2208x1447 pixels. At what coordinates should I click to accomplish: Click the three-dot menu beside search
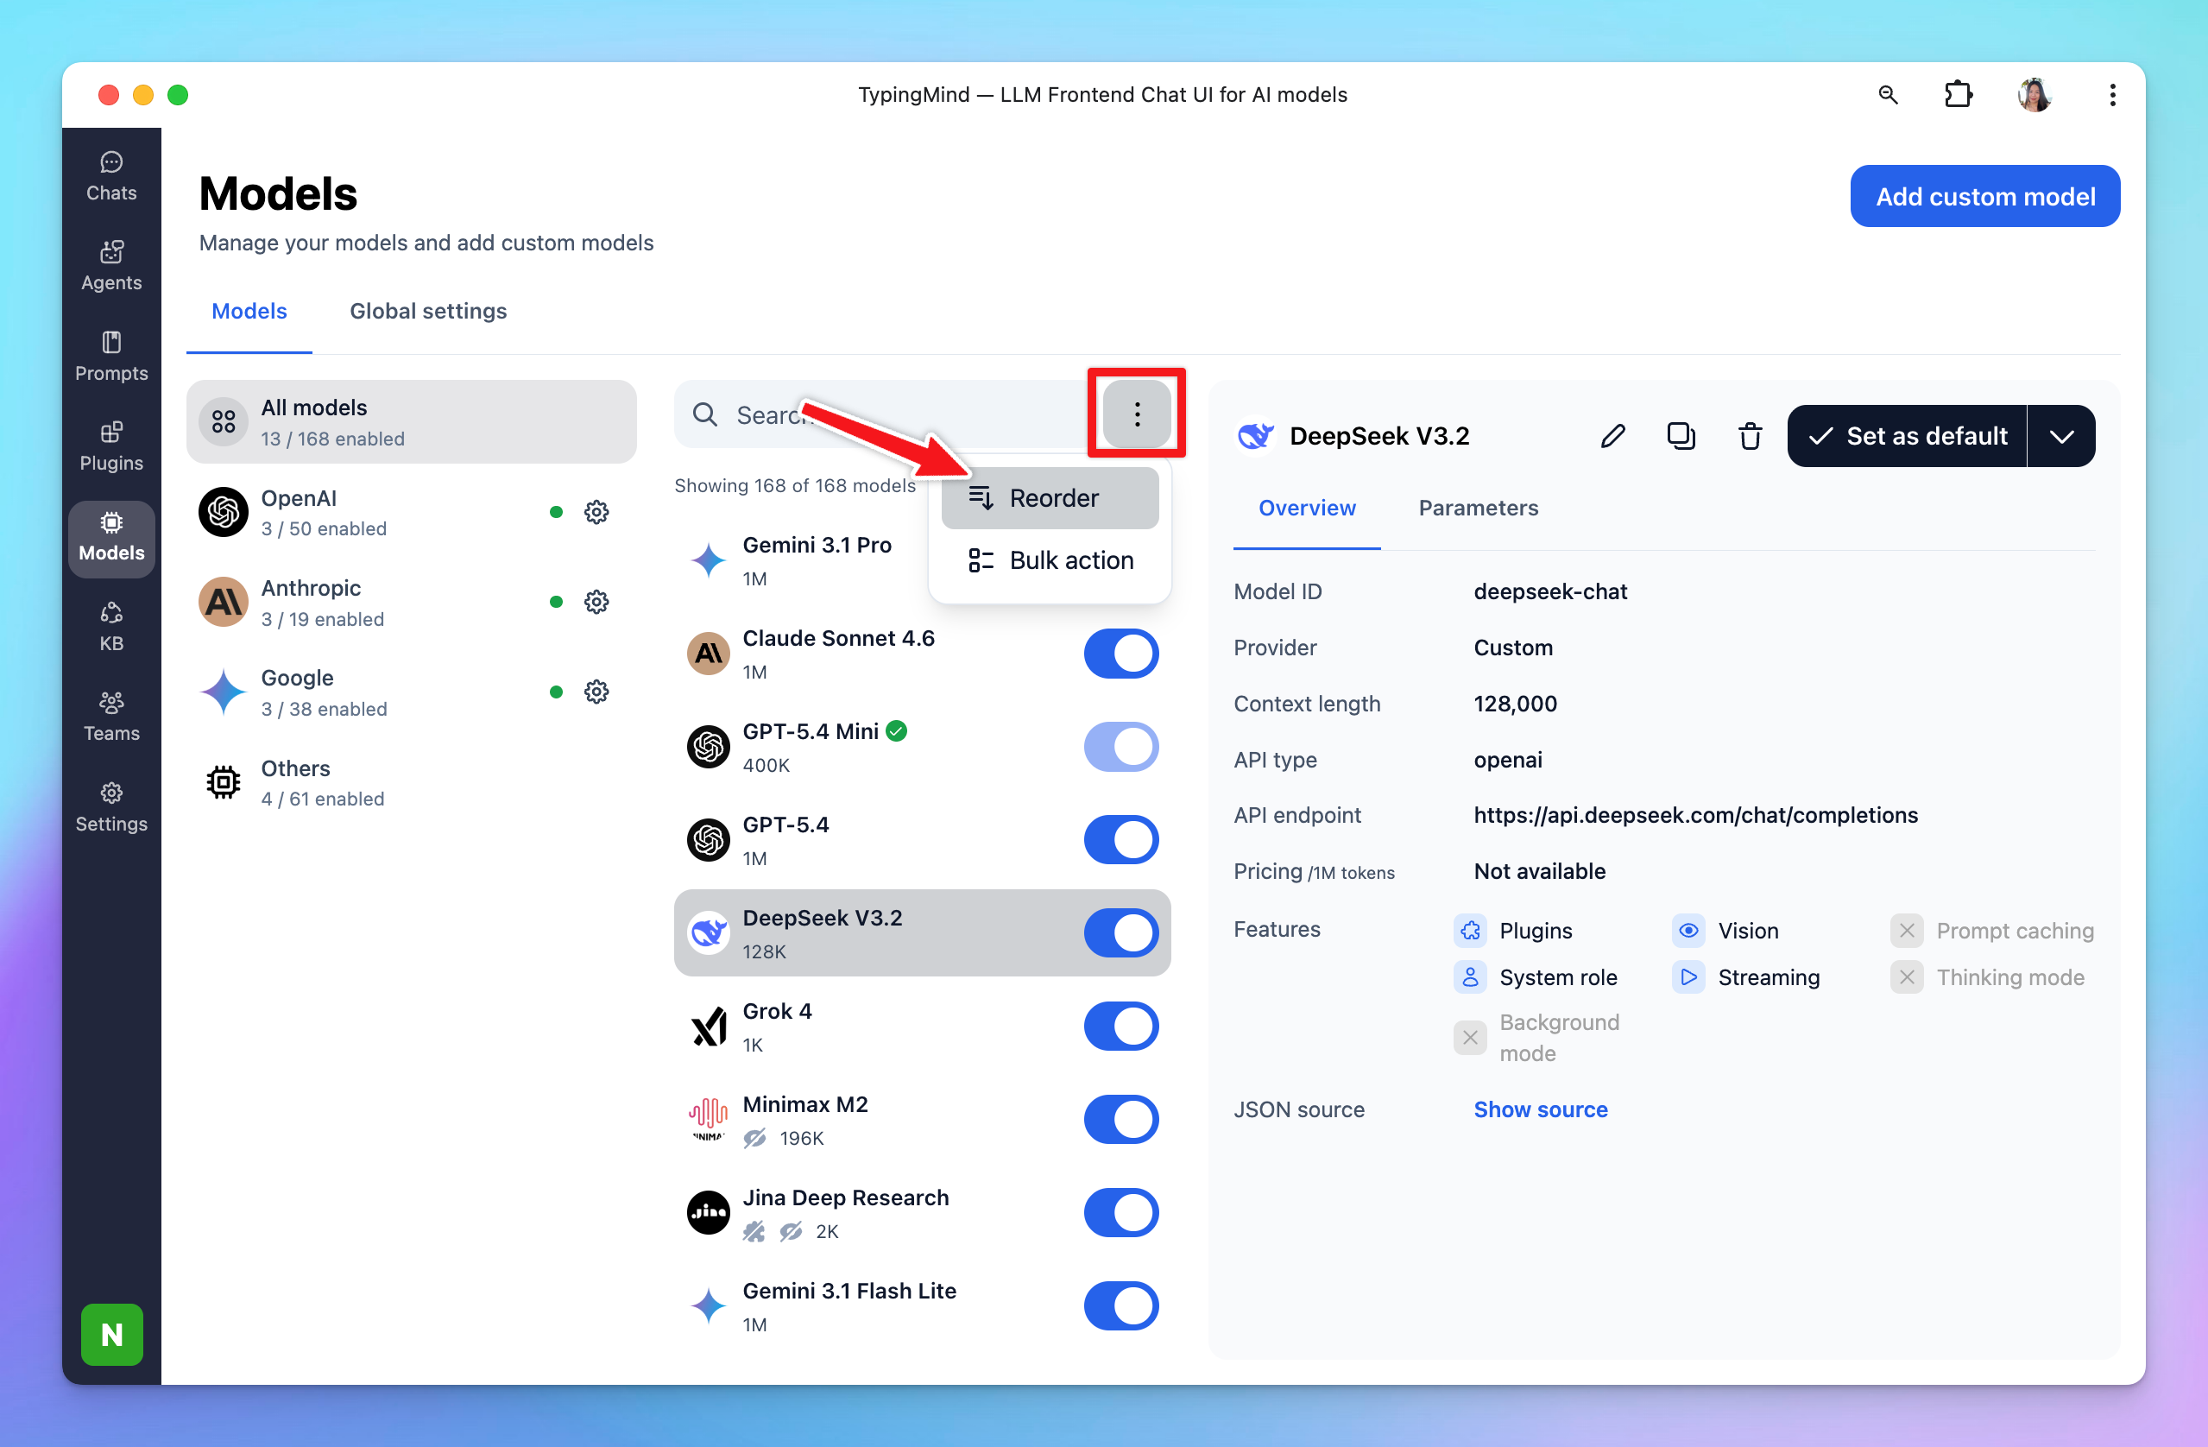[1137, 414]
